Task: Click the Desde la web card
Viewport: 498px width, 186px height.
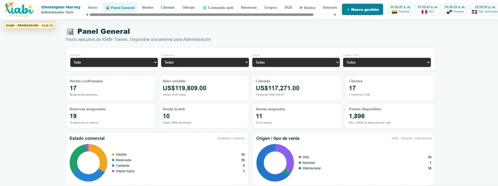Action: [204, 116]
